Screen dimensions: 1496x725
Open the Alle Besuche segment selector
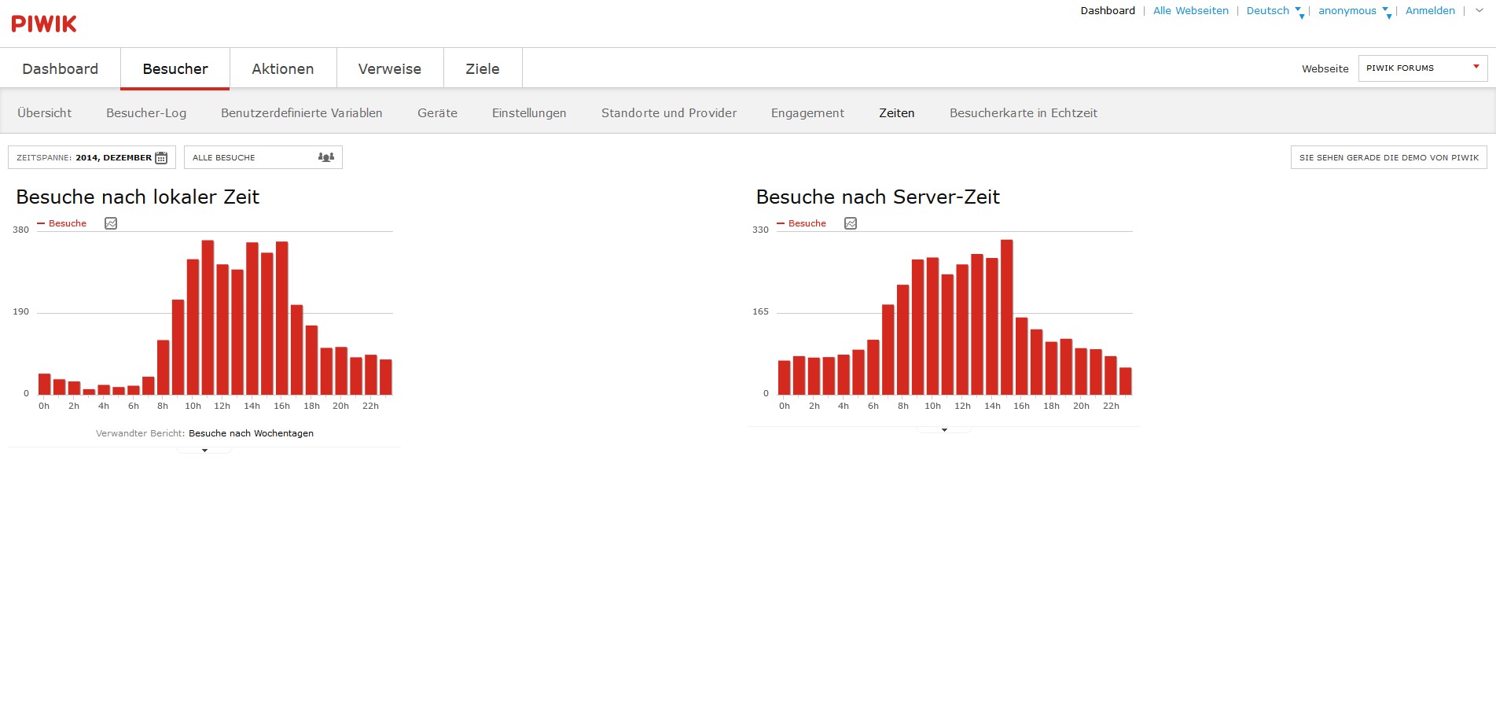[263, 157]
